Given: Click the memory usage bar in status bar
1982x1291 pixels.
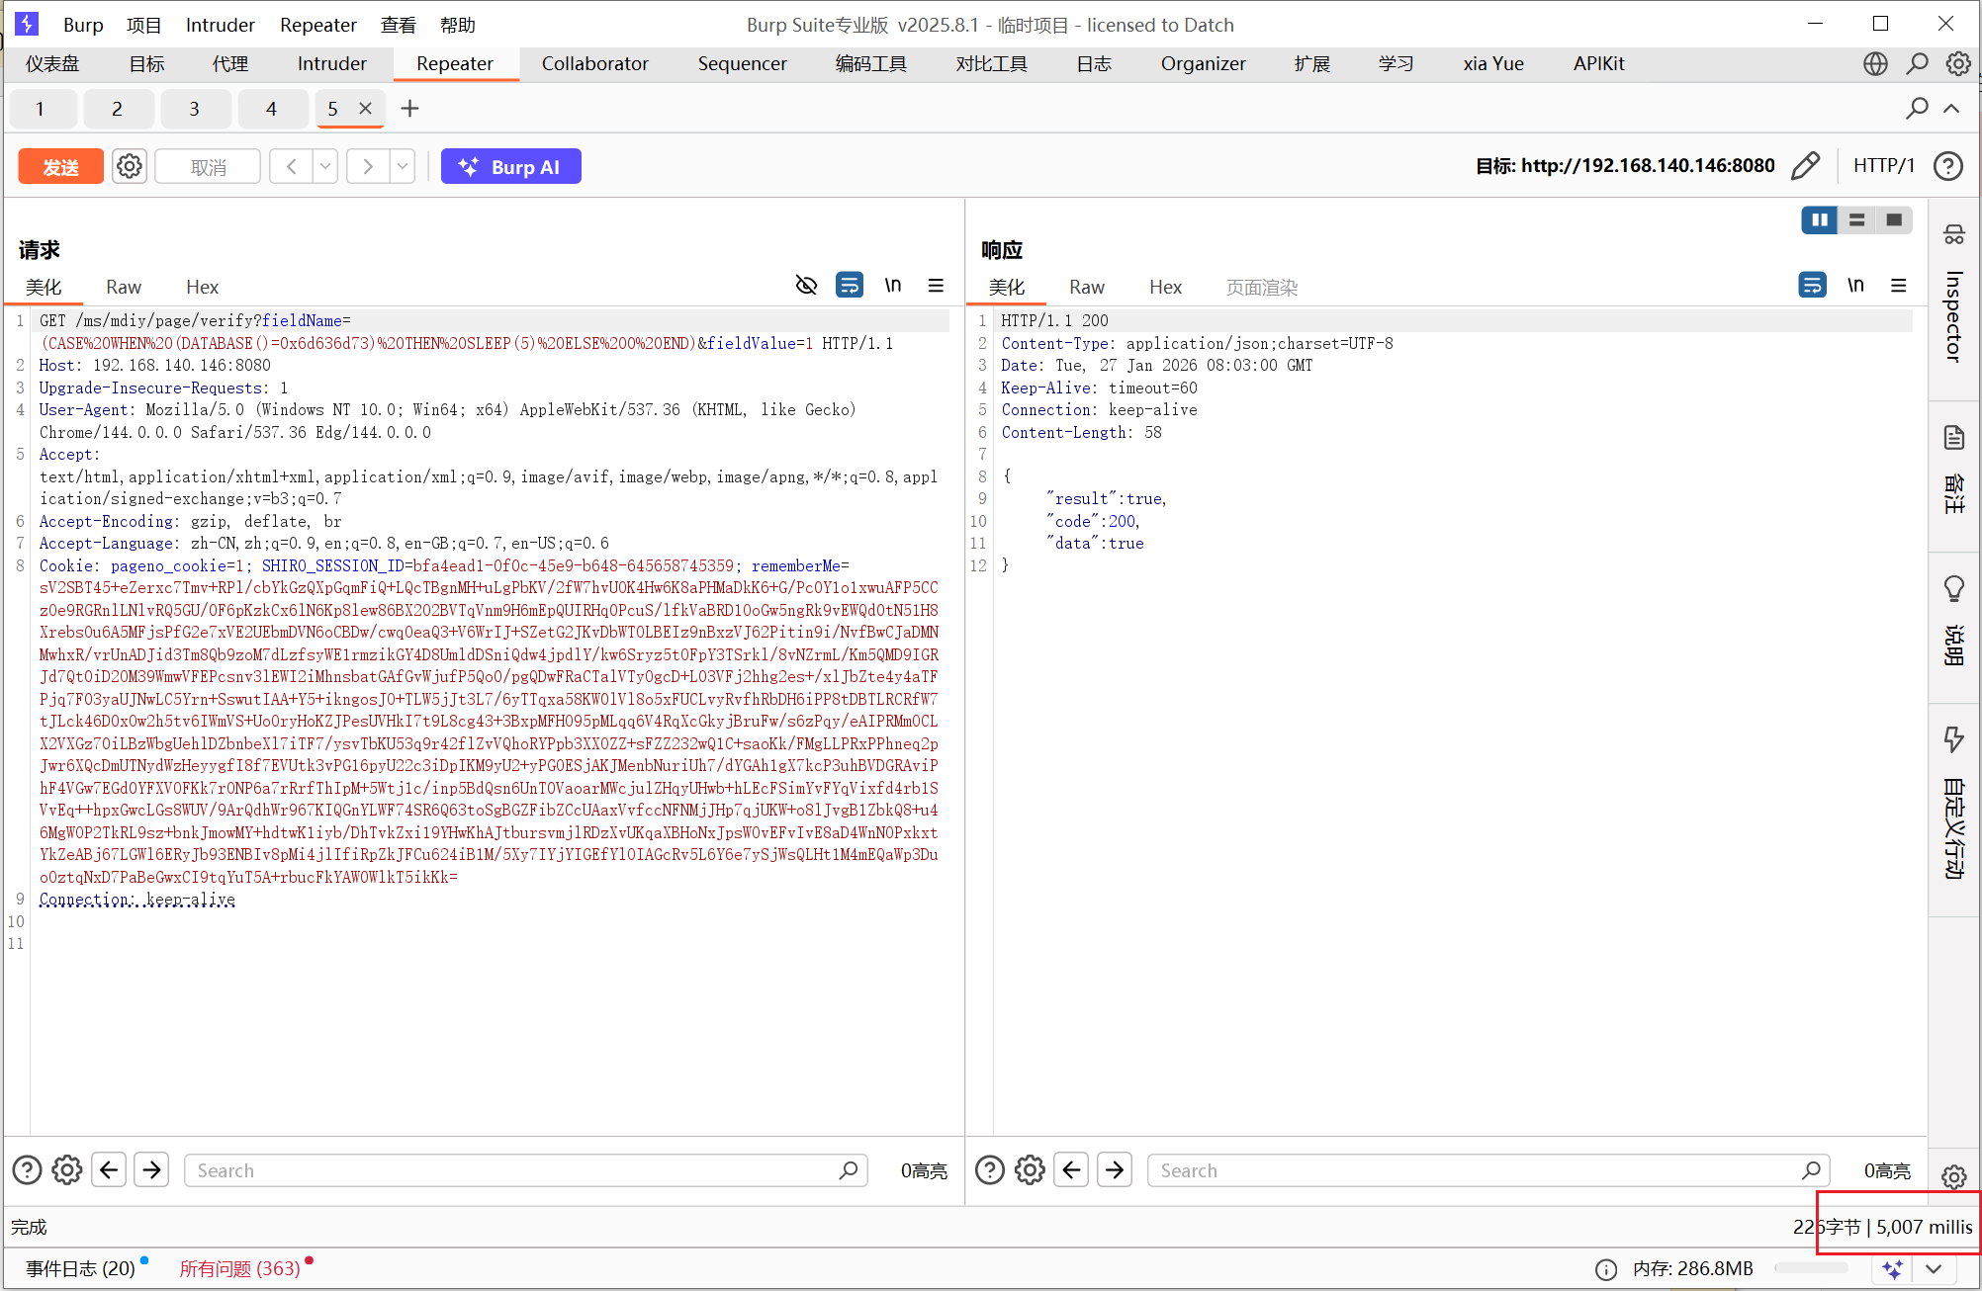Looking at the screenshot, I should click(1810, 1267).
